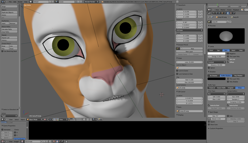Toggle the Autoclip Start checkbox

coord(209,105)
